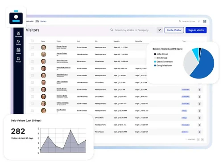The height and width of the screenshot is (167, 223).
Task: Click the search magnifier icon
Action: (x=111, y=30)
